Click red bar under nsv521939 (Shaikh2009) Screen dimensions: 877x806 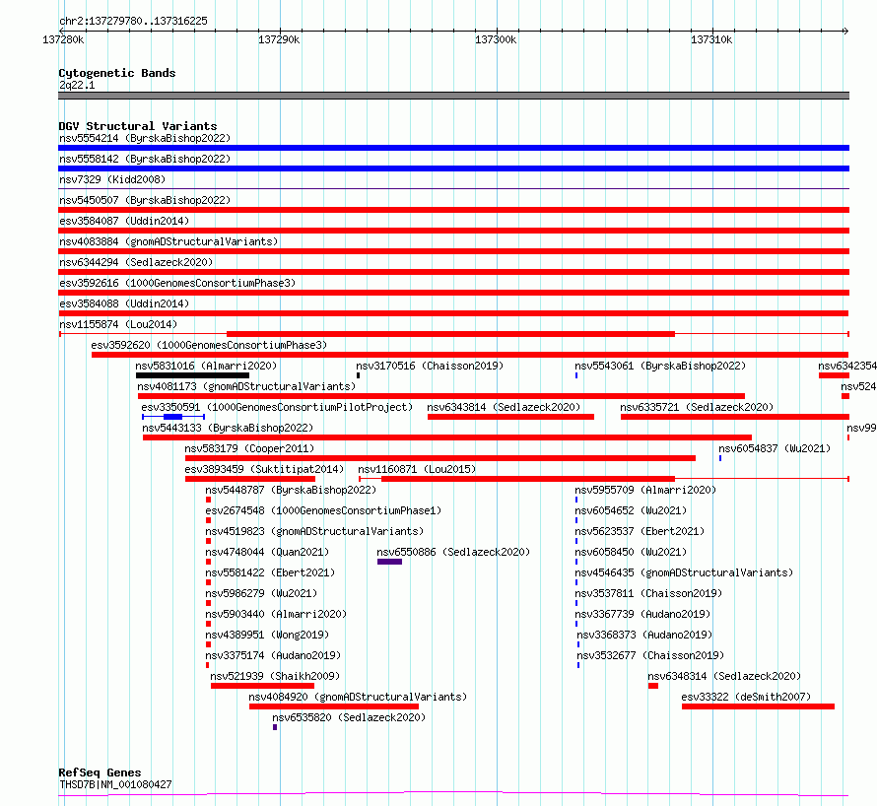[262, 686]
